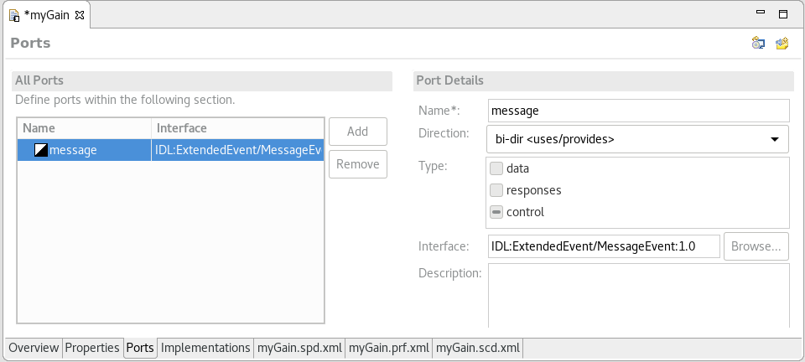Click the port Name text field
This screenshot has height=362, width=805.
(x=638, y=111)
